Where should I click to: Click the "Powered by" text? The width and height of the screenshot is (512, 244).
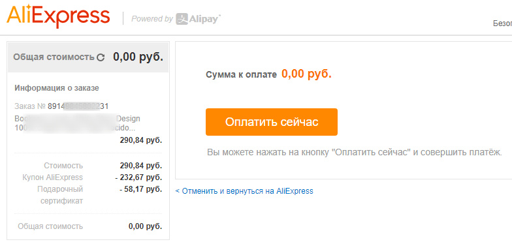(x=152, y=19)
